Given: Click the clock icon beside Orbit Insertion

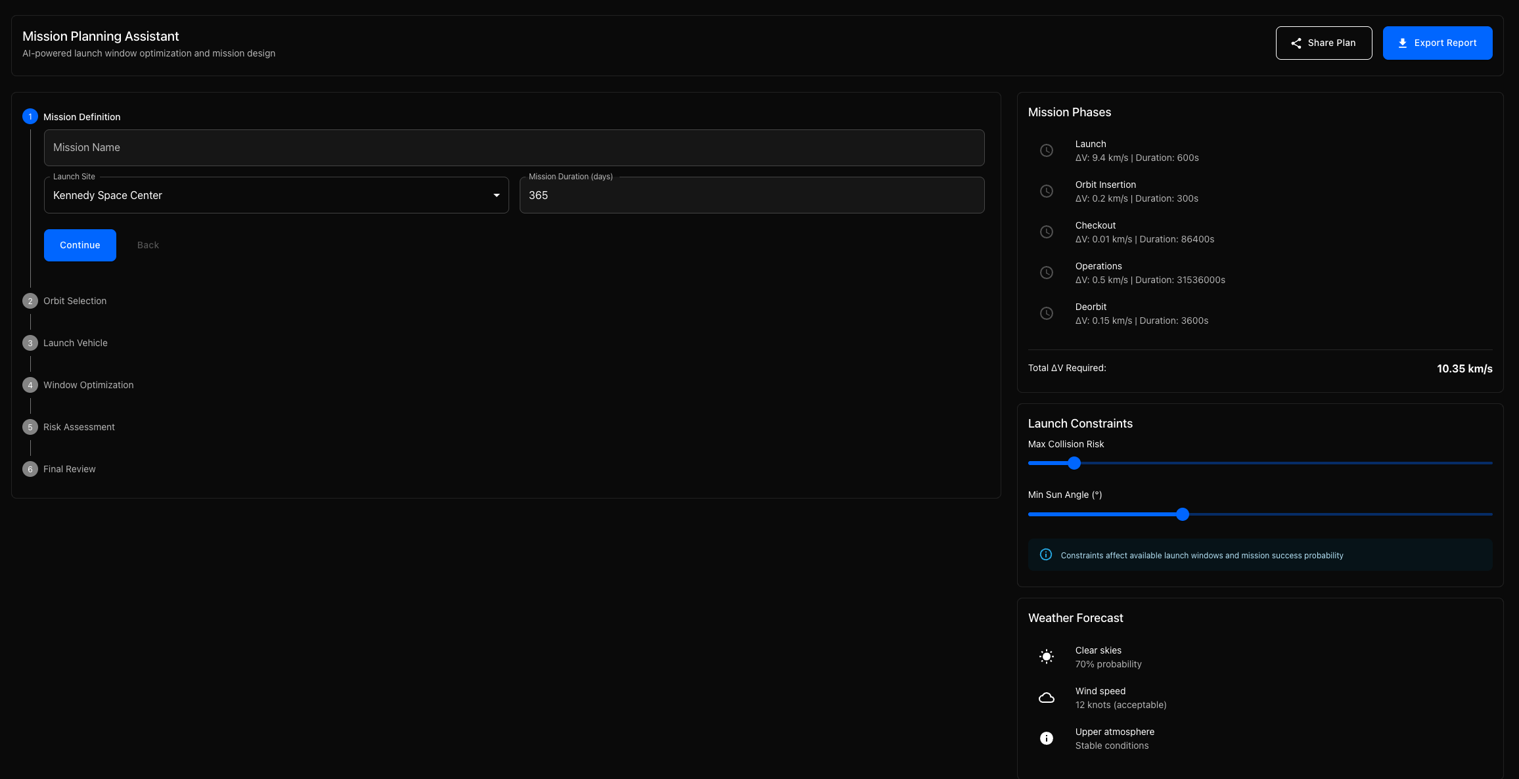Looking at the screenshot, I should tap(1047, 191).
